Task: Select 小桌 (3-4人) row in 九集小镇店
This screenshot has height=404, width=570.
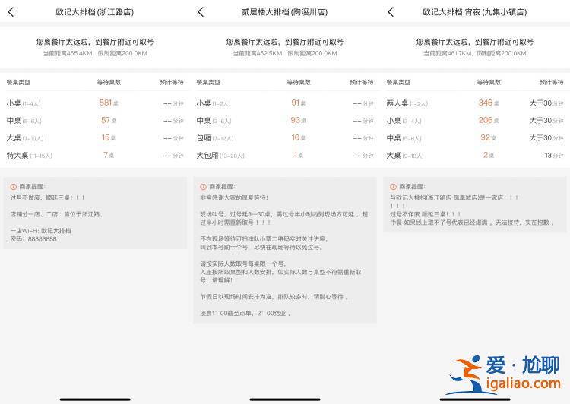Action: (475, 121)
